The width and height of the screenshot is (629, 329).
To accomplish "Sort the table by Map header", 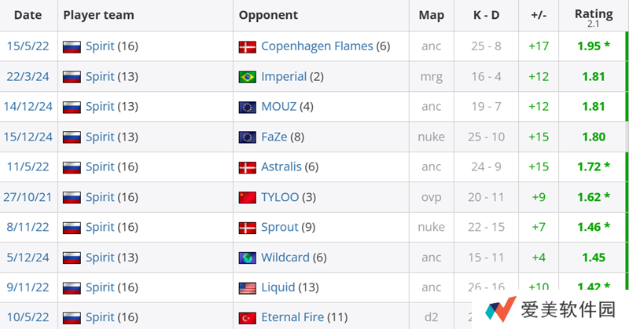I will click(431, 15).
